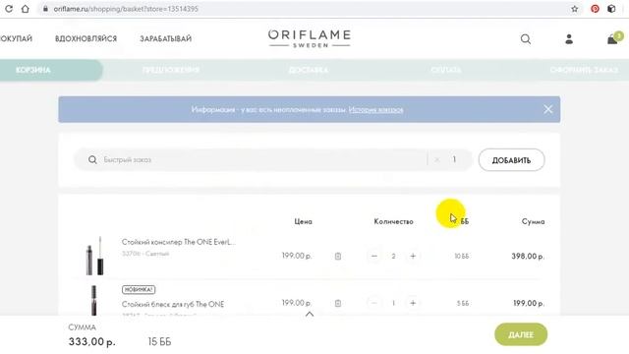The image size is (629, 354).
Task: Clear quick order field with x icon
Action: (x=436, y=159)
